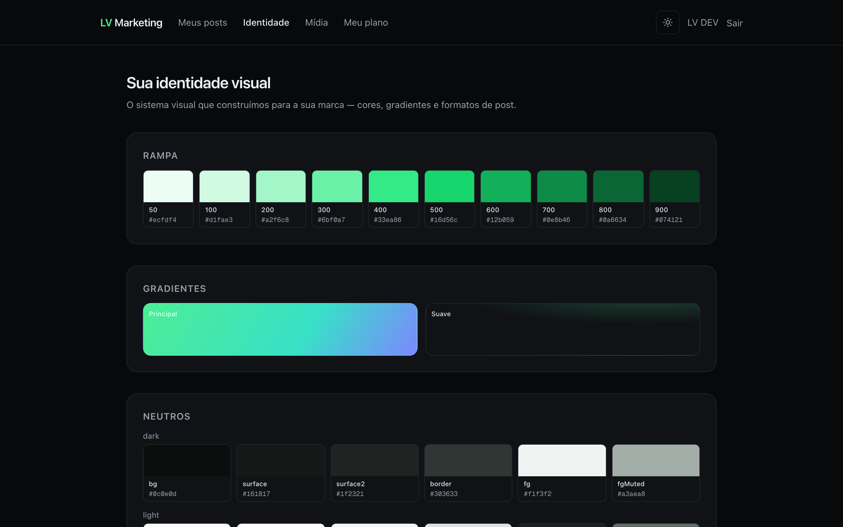Viewport: 843px width, 527px height.
Task: Click the 500 ramp swatch #16d56c
Action: [x=449, y=199]
